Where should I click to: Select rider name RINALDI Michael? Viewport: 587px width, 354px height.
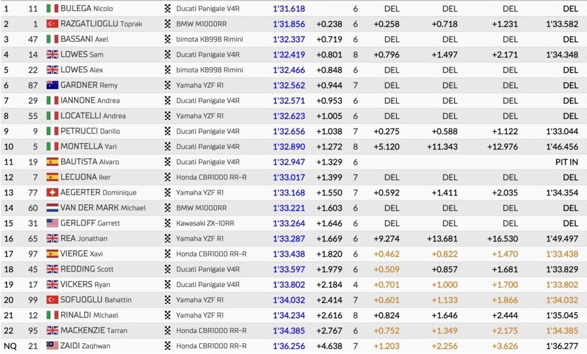click(x=89, y=315)
